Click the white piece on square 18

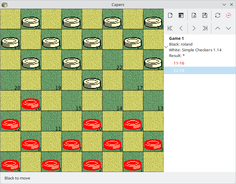pos(92,83)
